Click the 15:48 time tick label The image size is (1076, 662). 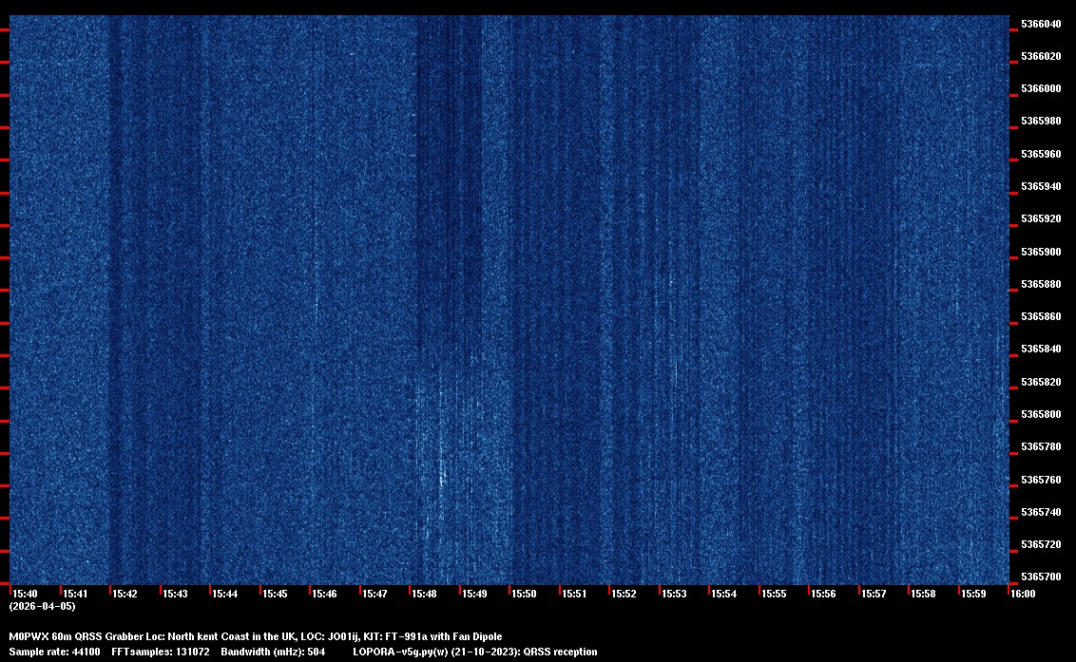coord(424,594)
